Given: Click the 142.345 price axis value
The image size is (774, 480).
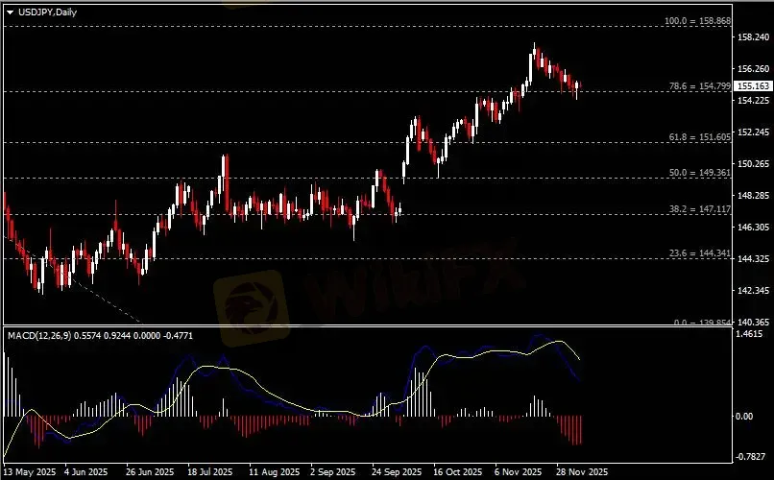Looking at the screenshot, I should (753, 290).
